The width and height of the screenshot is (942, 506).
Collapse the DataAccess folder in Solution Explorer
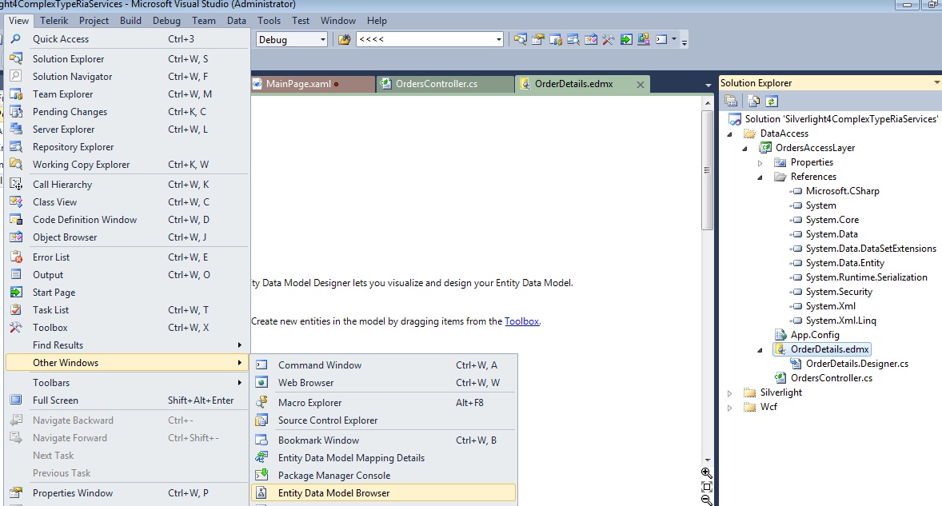(730, 133)
